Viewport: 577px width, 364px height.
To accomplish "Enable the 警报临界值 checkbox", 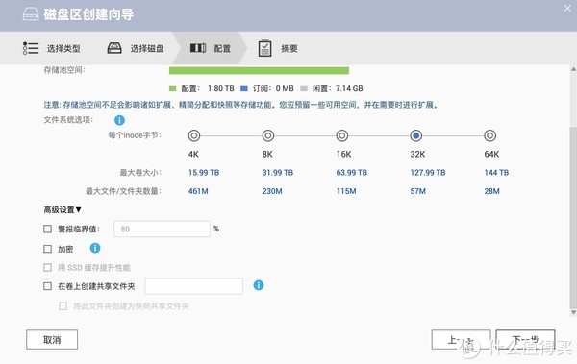I will [x=47, y=230].
